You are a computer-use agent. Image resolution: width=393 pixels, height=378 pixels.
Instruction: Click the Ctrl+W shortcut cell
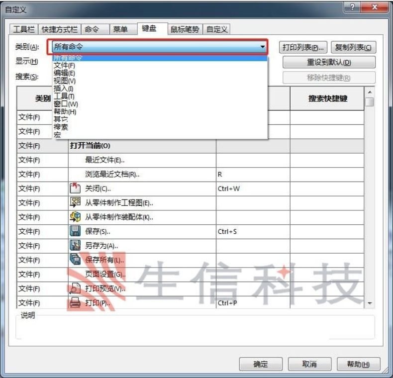253,189
